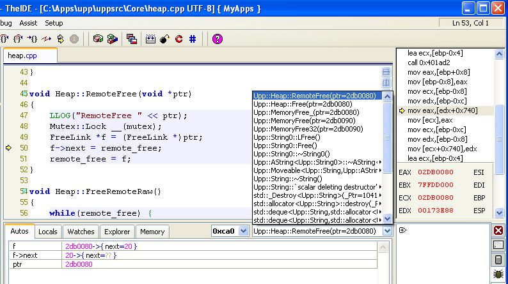Image resolution: width=508 pixels, height=284 pixels.
Task: Click the calculator icon in right sidebar
Action: click(498, 260)
